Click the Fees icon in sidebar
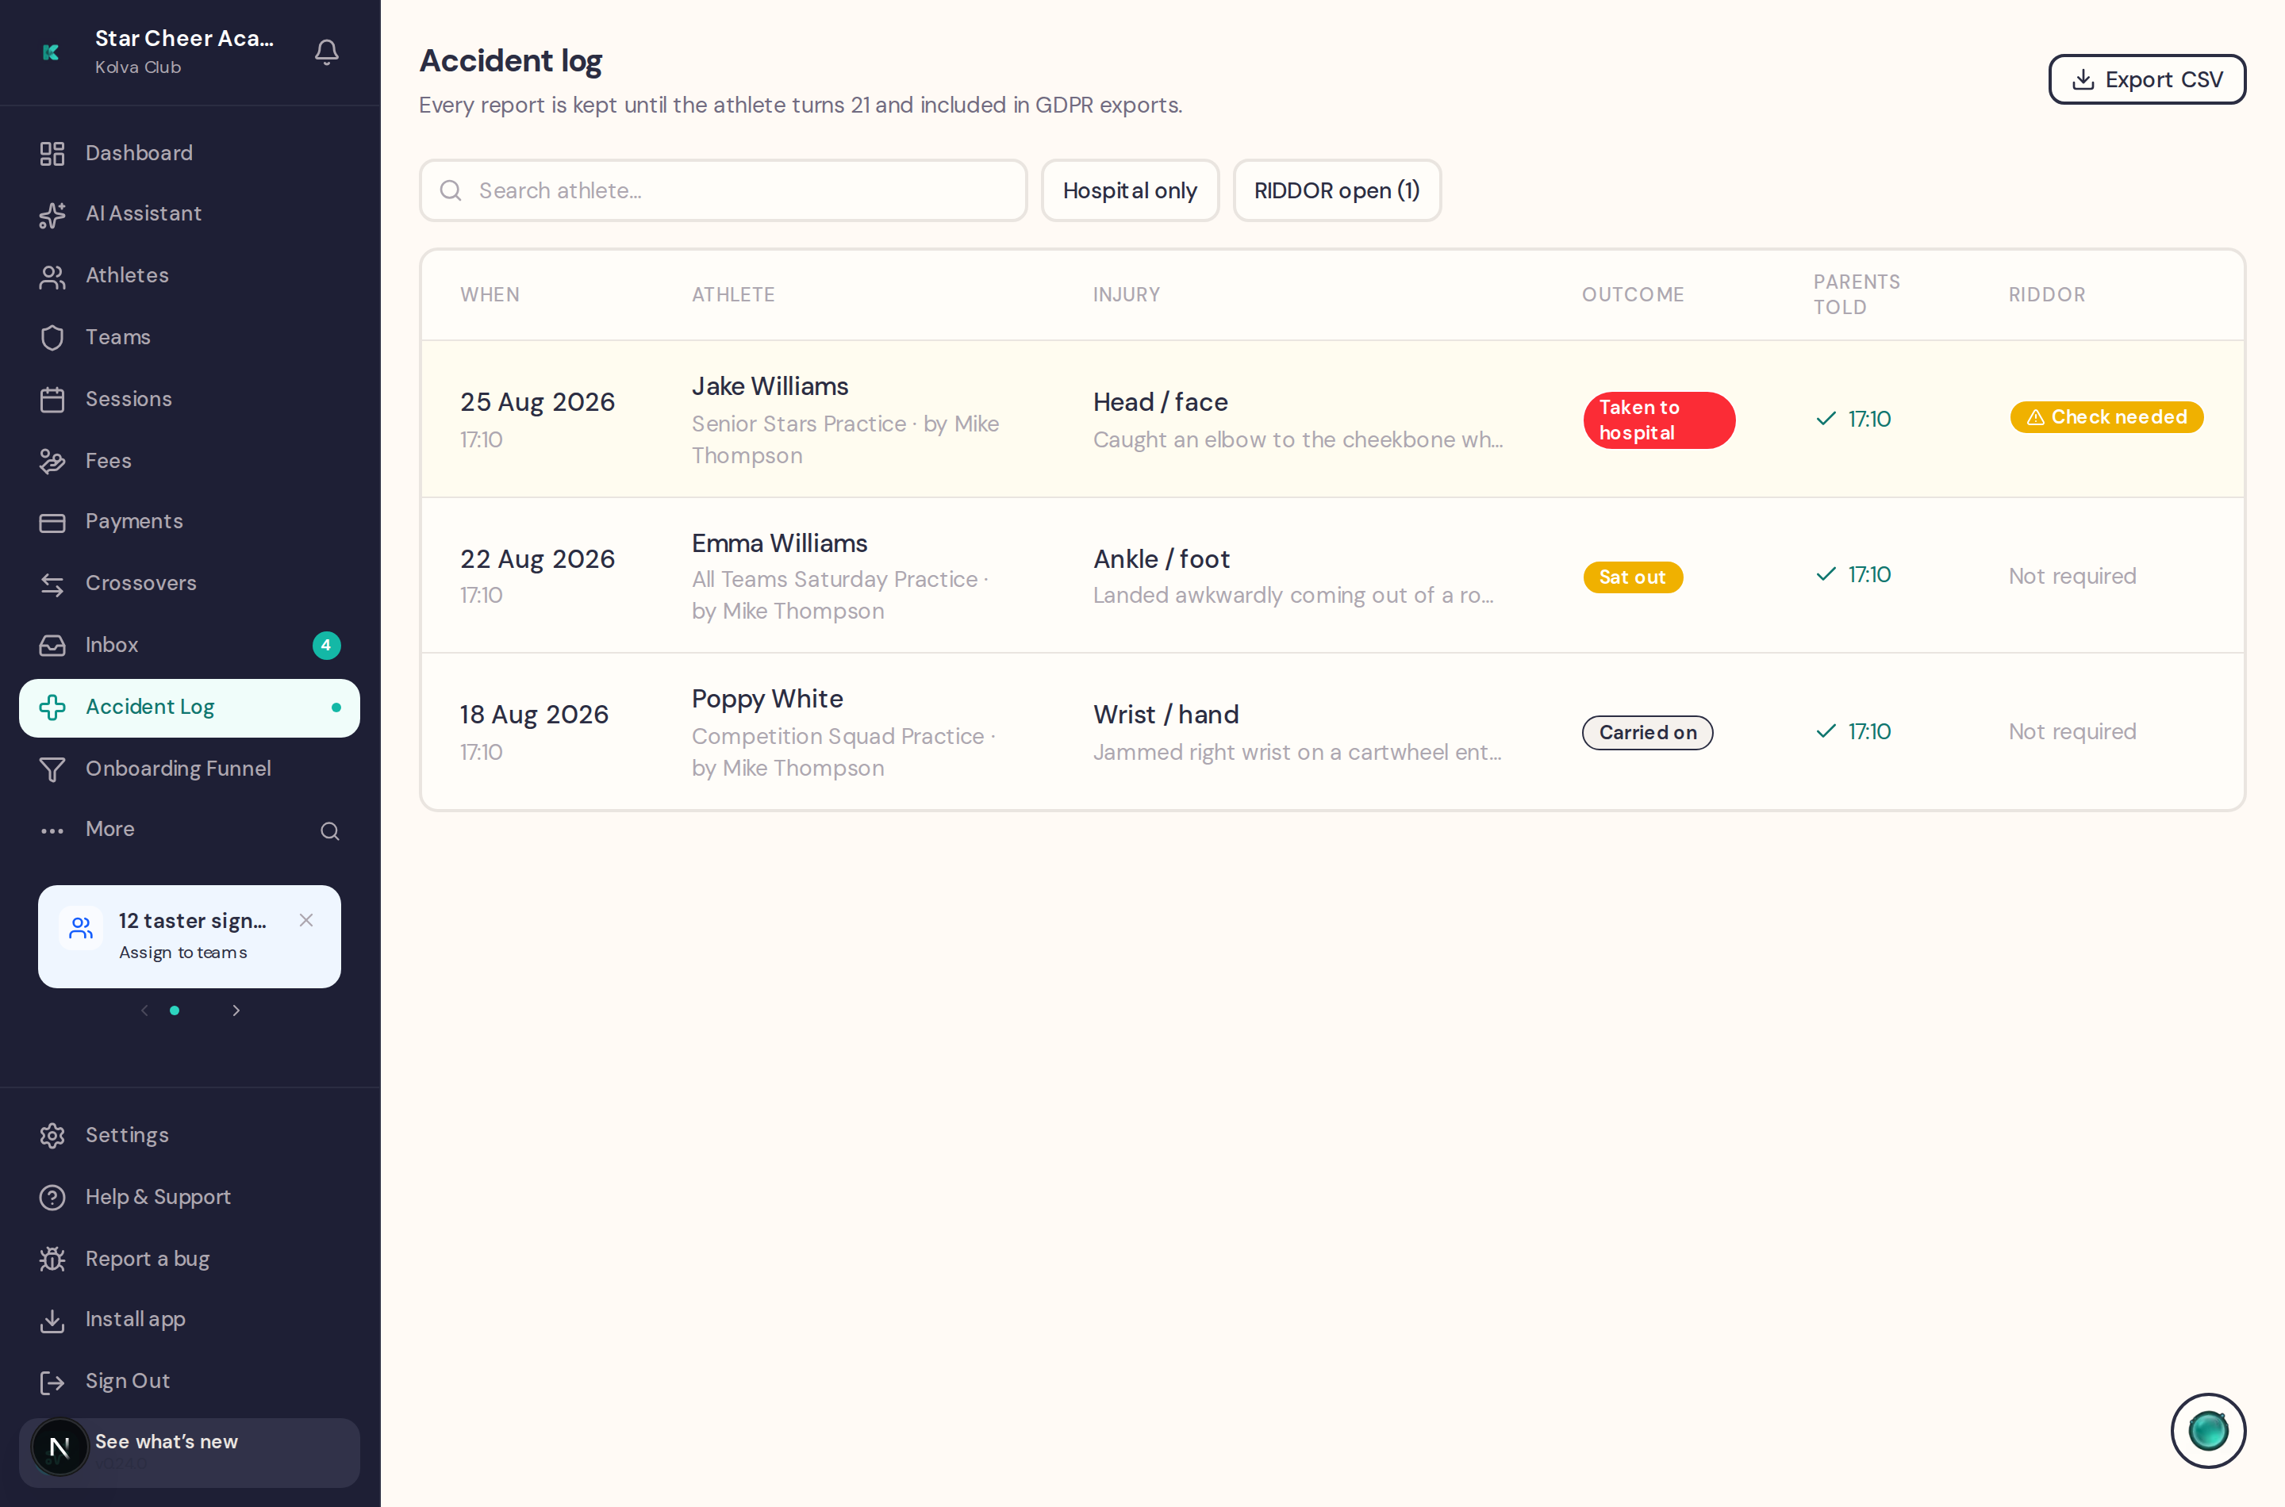 coord(52,462)
